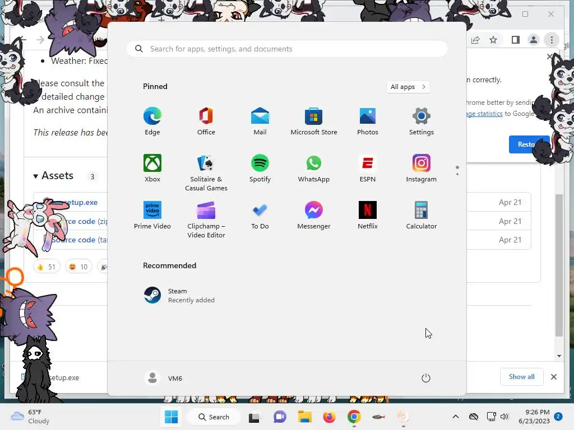
Task: Launch Office from the Start menu
Action: coord(206,121)
